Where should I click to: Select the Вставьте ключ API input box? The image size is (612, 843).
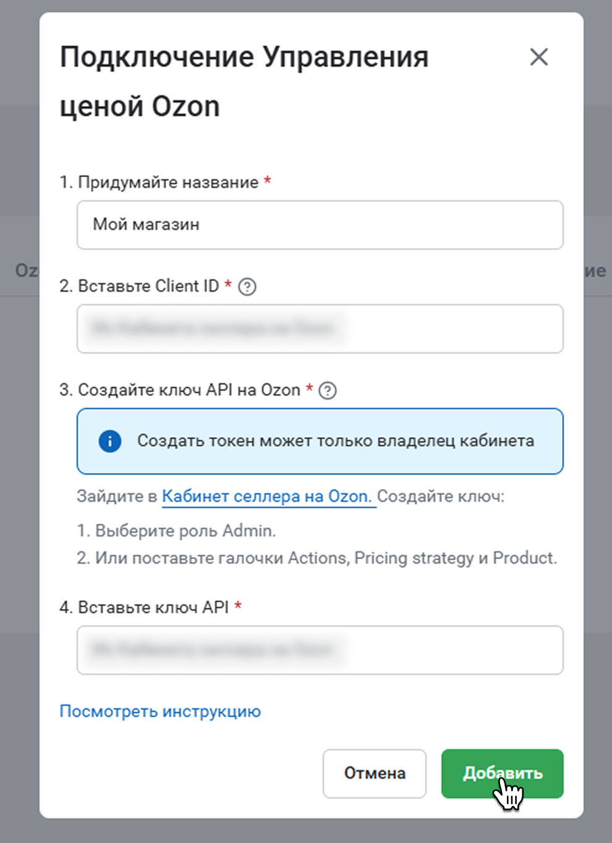[320, 650]
